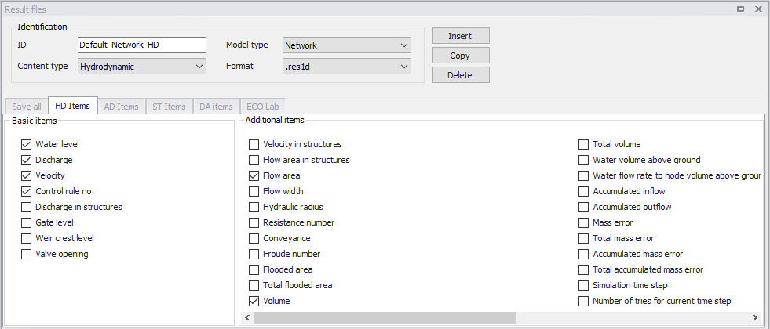Check the Gate level checkbox
The height and width of the screenshot is (329, 770).
click(x=26, y=222)
